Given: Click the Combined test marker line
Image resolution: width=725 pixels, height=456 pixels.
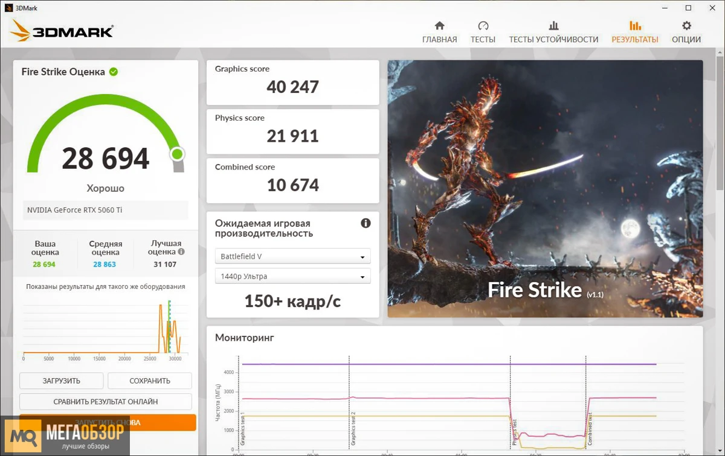Looking at the screenshot, I should [x=586, y=402].
